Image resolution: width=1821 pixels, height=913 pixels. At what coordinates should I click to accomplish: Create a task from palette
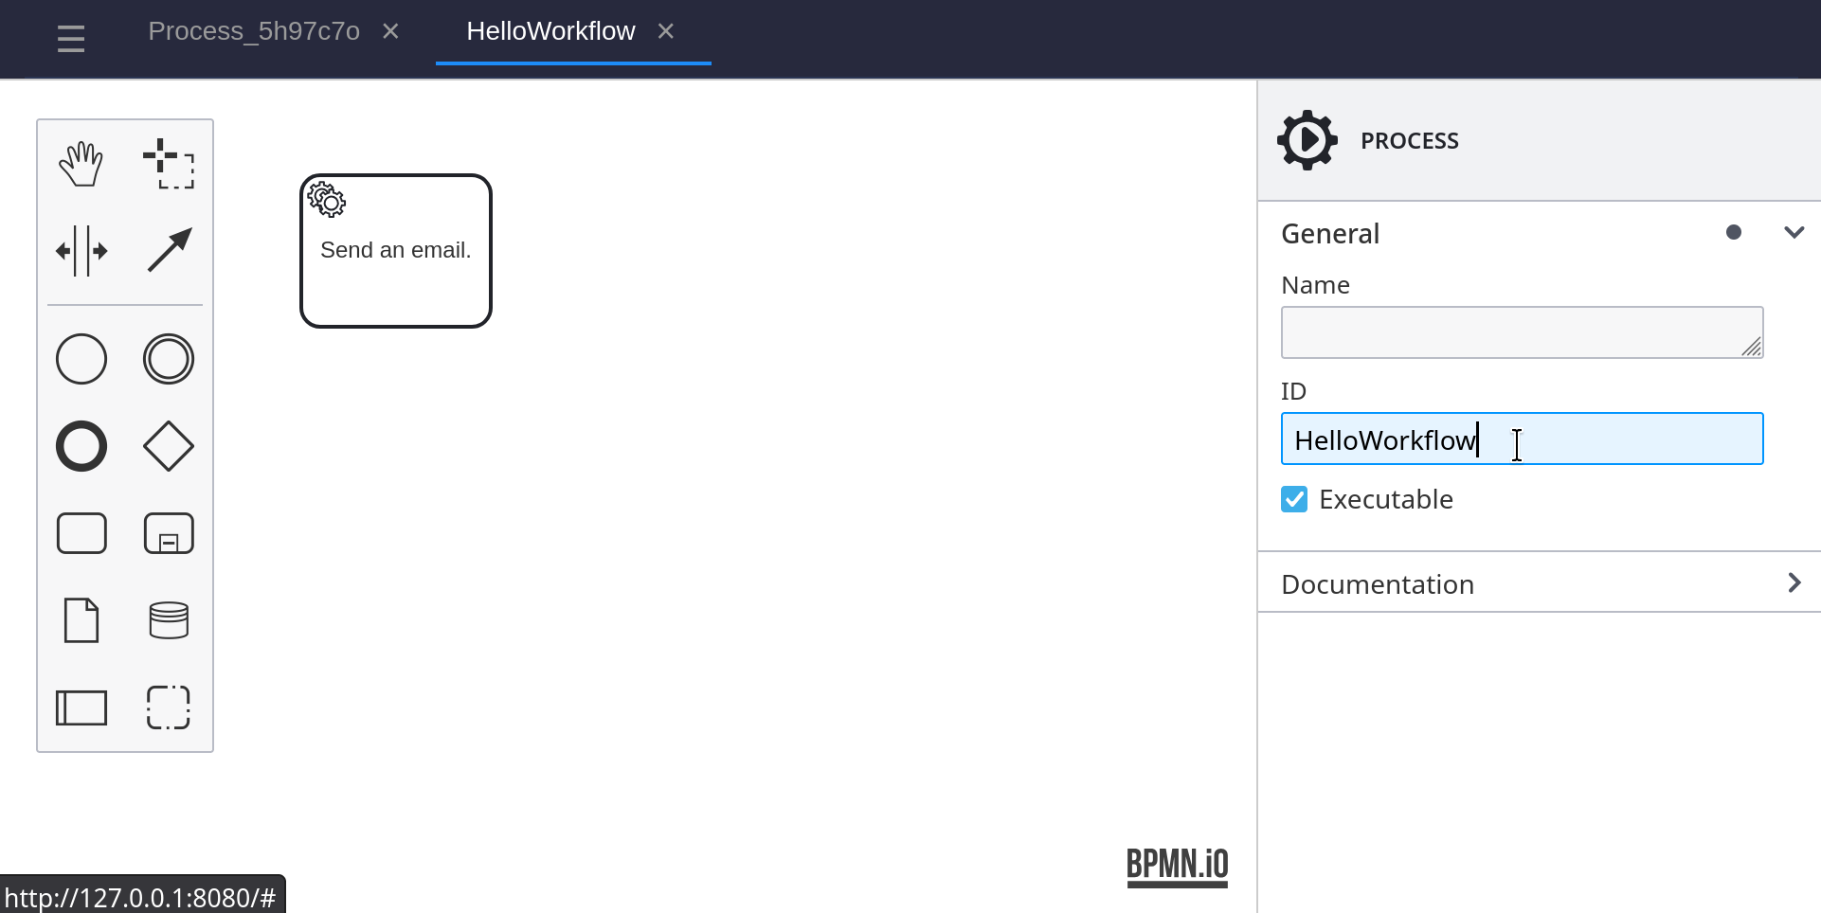[81, 533]
